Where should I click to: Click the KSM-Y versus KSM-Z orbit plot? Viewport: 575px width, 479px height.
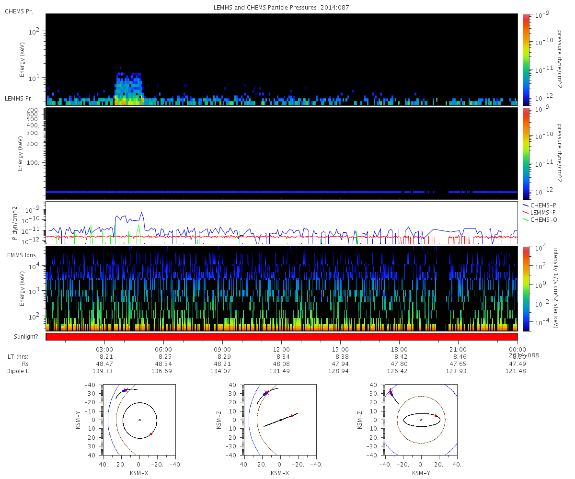pyautogui.click(x=421, y=420)
